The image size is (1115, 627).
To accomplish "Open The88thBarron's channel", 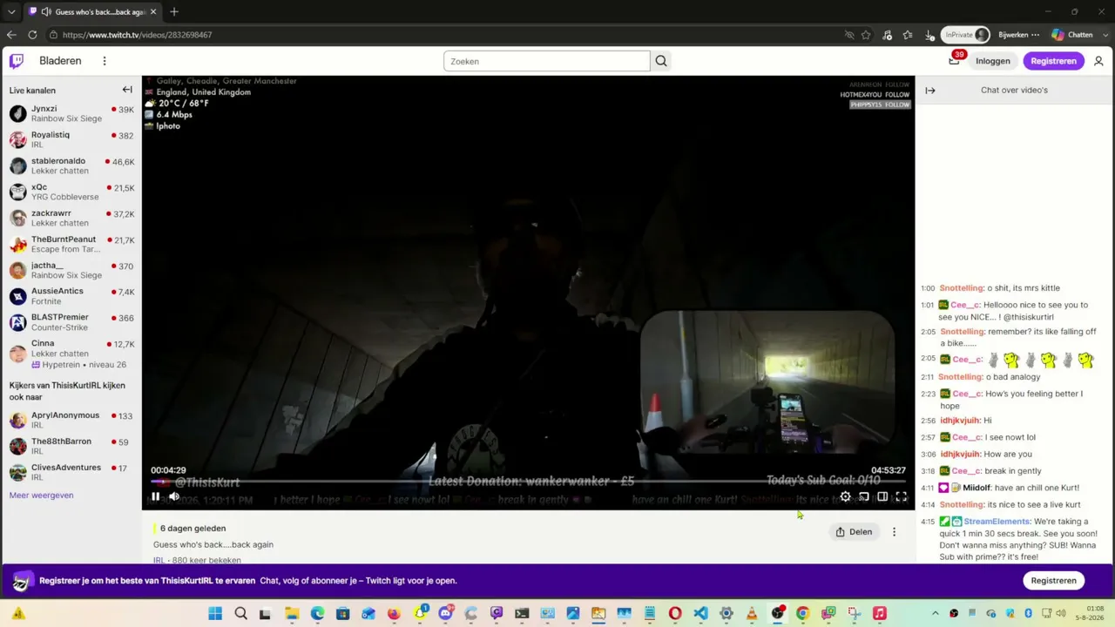I will tap(71, 447).
